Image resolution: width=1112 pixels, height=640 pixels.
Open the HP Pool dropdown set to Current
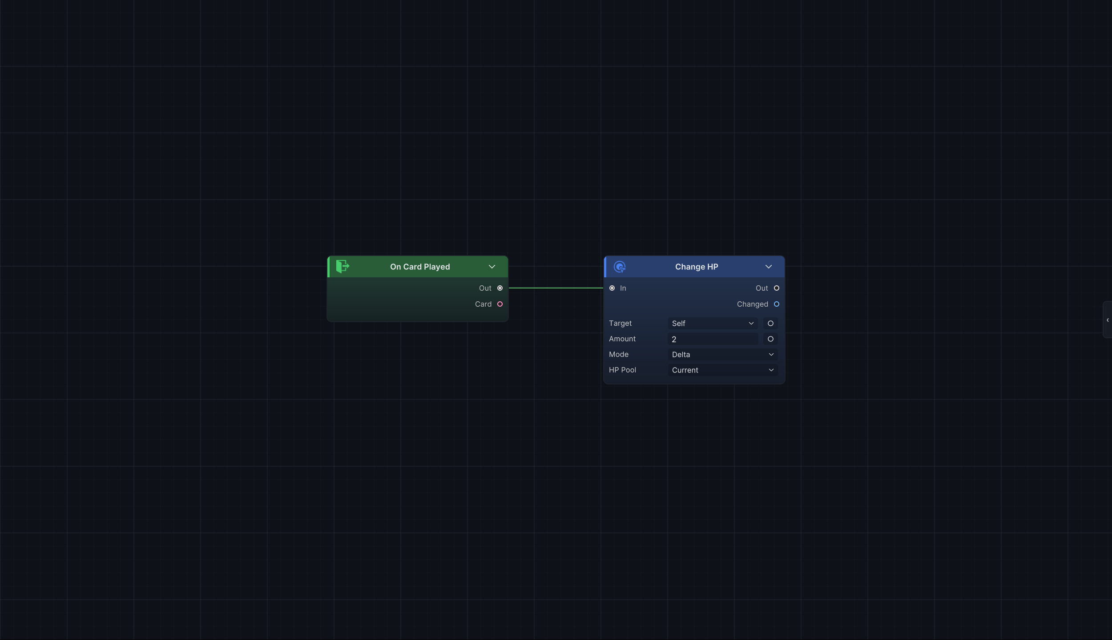[x=723, y=370]
